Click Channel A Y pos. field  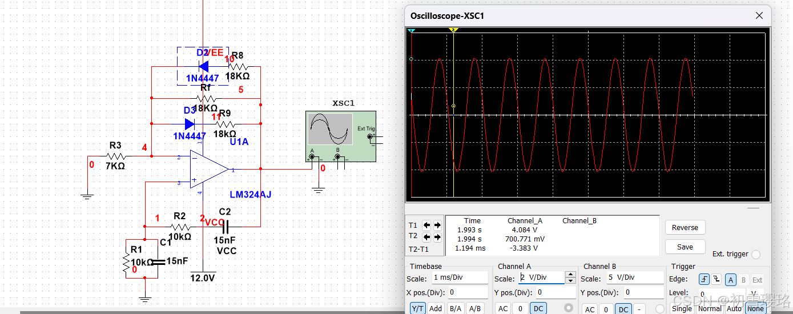click(554, 292)
